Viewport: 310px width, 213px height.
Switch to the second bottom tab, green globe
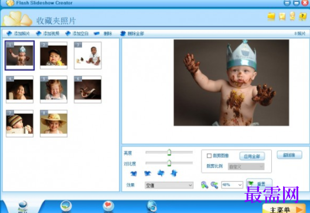coord(66,206)
